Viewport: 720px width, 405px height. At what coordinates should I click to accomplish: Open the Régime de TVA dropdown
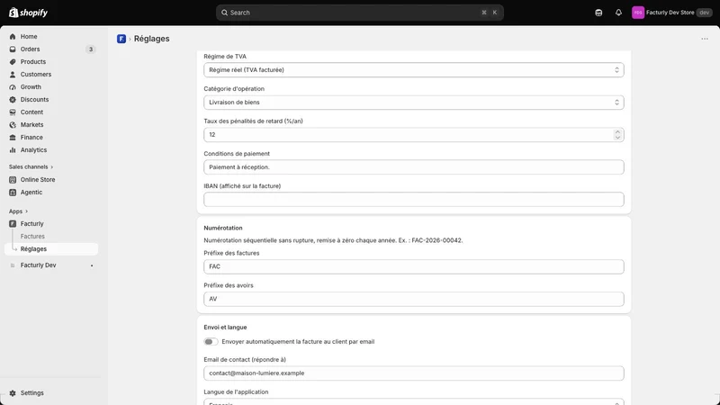click(x=414, y=70)
